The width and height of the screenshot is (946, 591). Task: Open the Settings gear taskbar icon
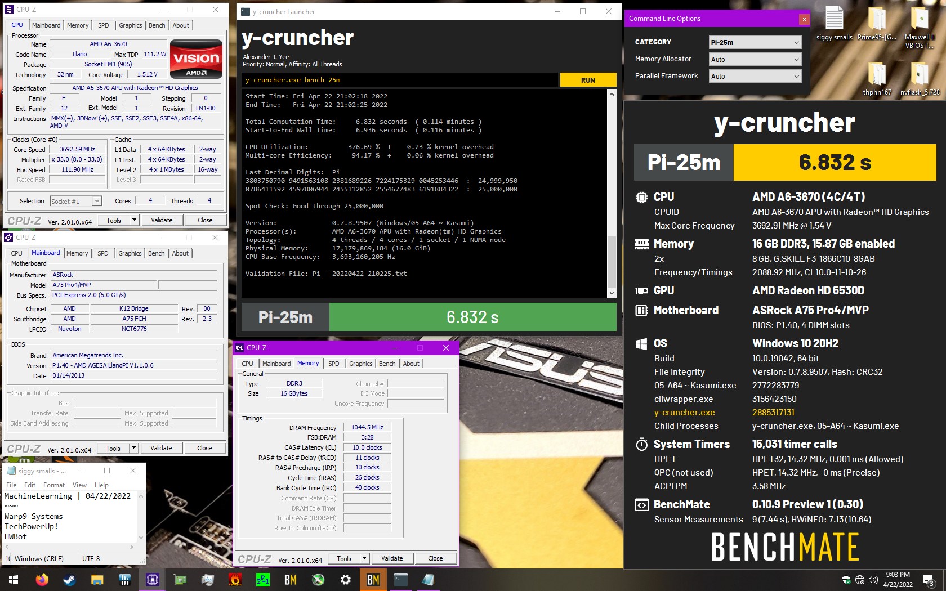[x=346, y=579]
